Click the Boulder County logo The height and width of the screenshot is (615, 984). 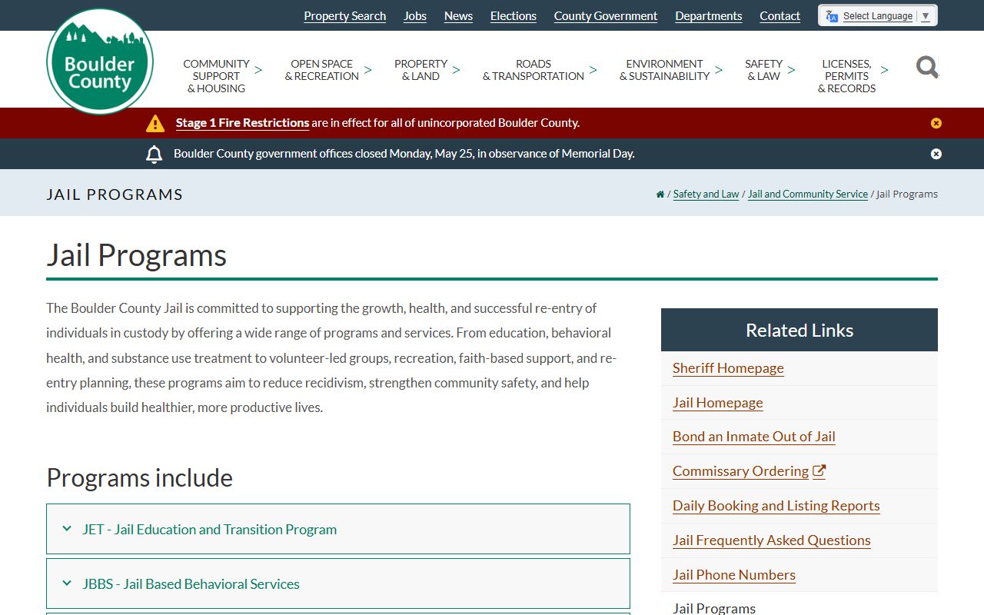(x=100, y=61)
